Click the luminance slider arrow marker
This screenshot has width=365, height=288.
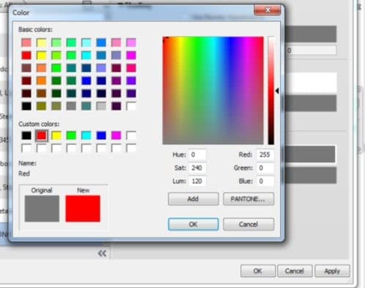coord(277,91)
